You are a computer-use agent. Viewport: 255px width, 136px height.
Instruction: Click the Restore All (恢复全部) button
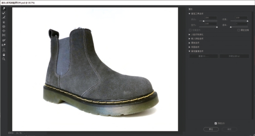[x=234, y=56]
